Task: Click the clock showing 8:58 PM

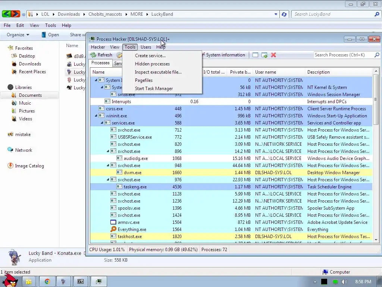Action: (363, 282)
